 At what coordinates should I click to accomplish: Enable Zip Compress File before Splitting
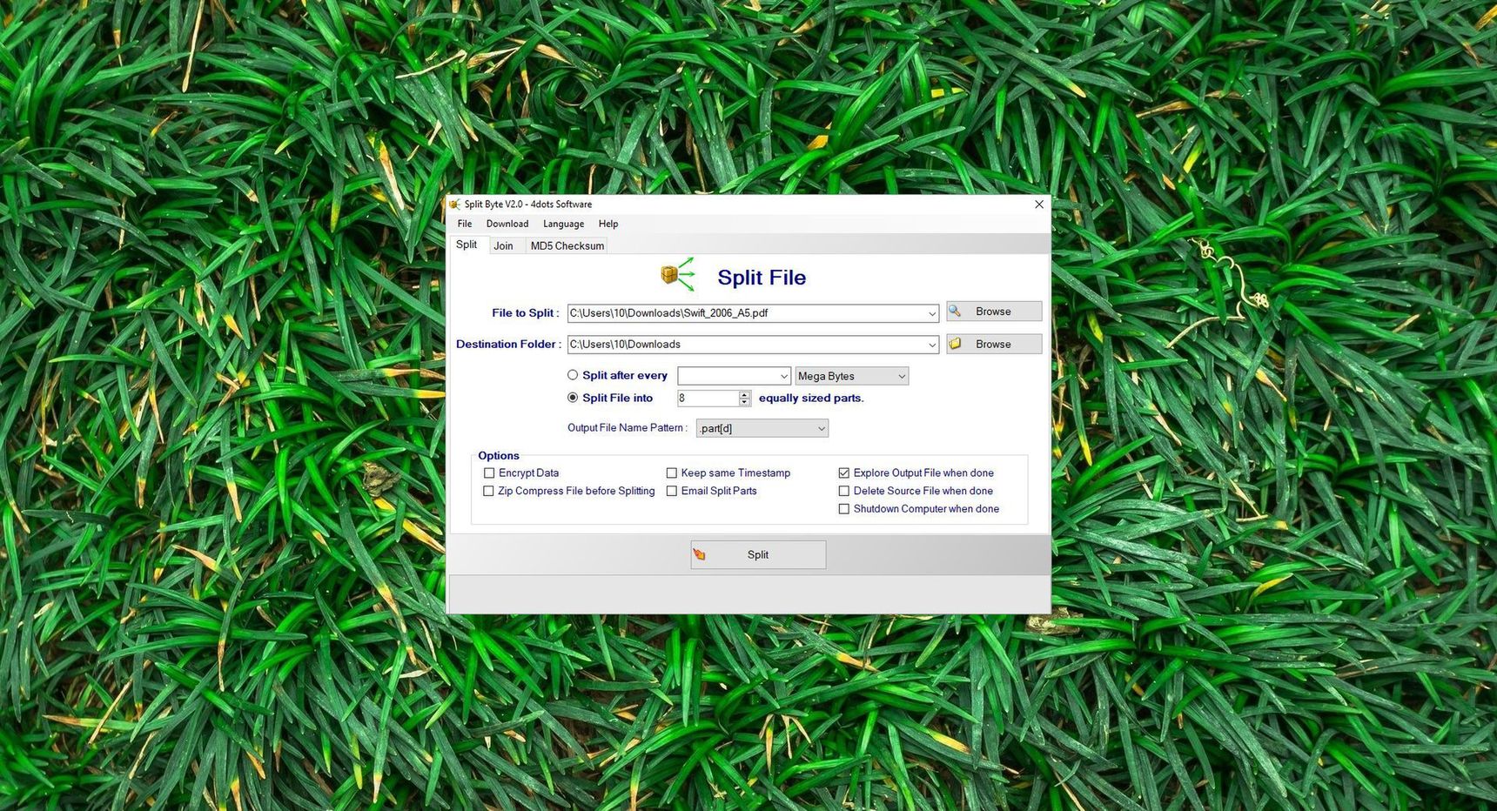488,491
